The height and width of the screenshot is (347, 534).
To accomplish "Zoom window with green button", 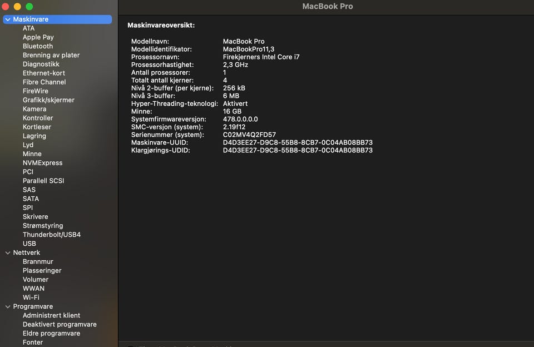I will 29,7.
